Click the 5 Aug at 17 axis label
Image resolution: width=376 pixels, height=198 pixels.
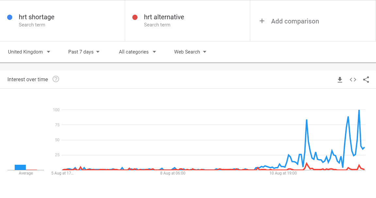62,173
